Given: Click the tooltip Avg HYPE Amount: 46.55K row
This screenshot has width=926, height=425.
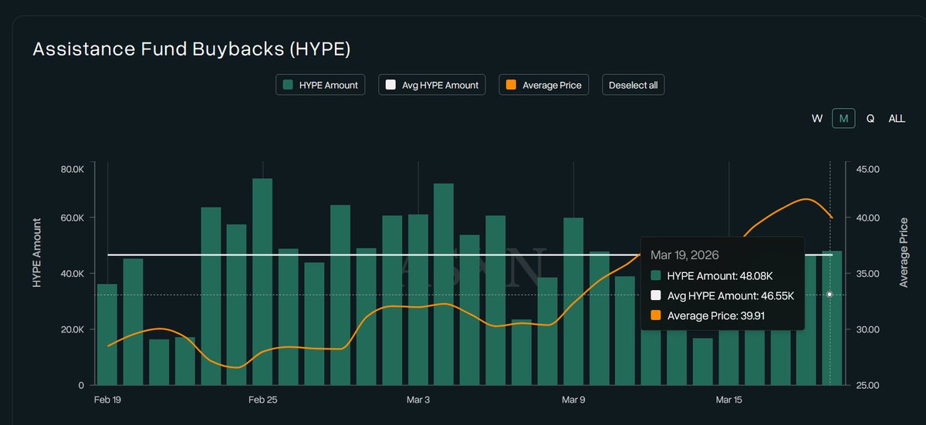Looking at the screenshot, I should click(x=722, y=295).
